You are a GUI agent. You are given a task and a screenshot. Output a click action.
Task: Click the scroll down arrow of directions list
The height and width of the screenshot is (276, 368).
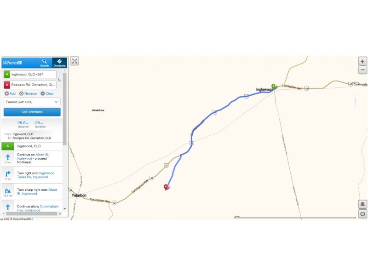tap(65, 209)
